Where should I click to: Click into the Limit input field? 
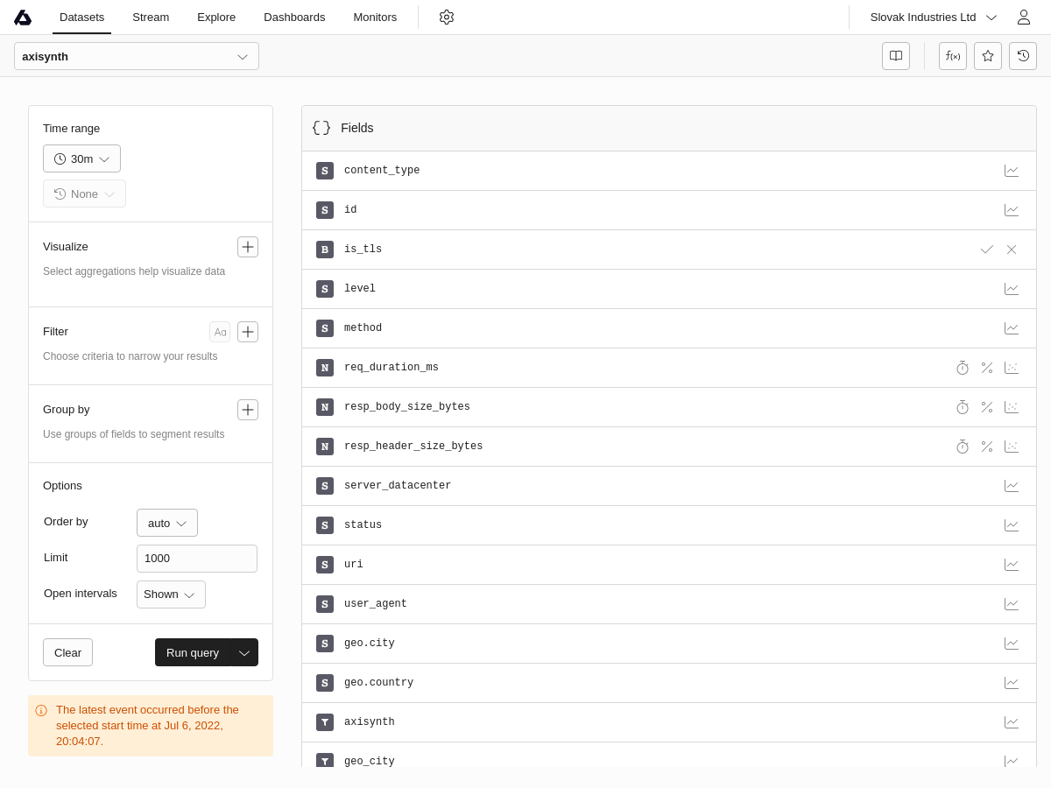(x=197, y=559)
